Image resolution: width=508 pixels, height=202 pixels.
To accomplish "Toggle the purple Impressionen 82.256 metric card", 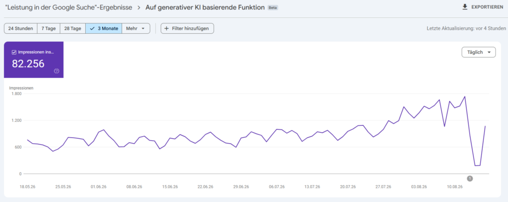I will 34,60.
